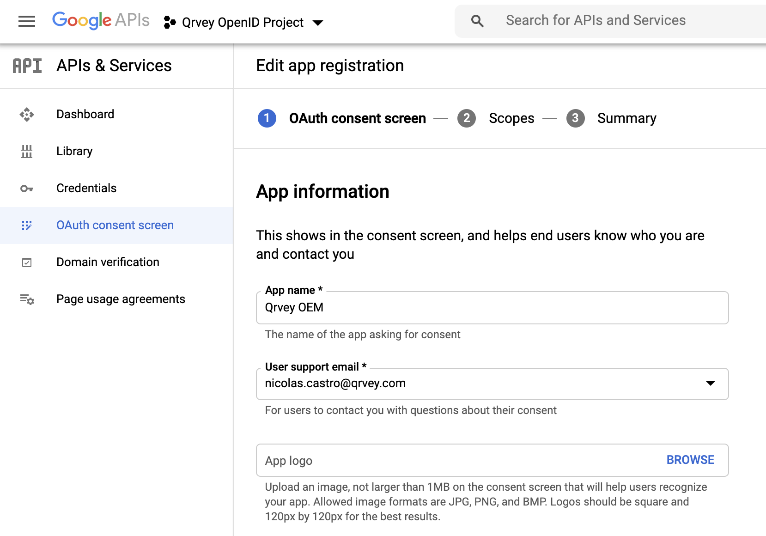Click the Credentials key icon
Image resolution: width=766 pixels, height=536 pixels.
click(27, 189)
